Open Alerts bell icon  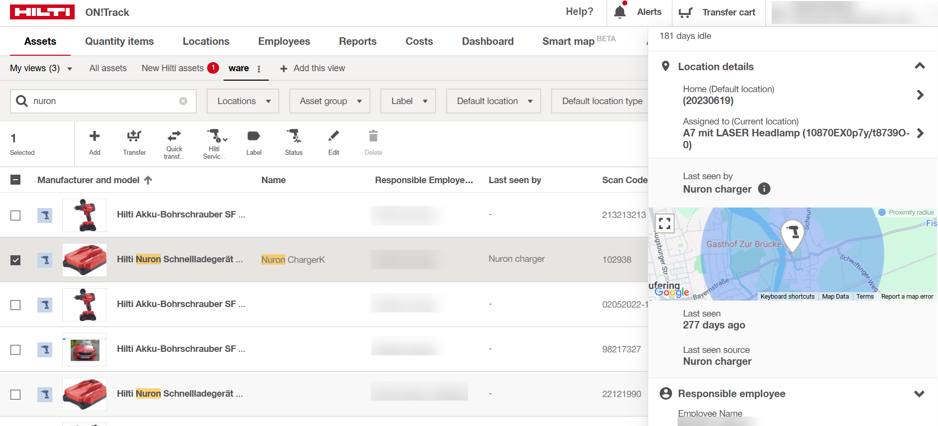620,12
